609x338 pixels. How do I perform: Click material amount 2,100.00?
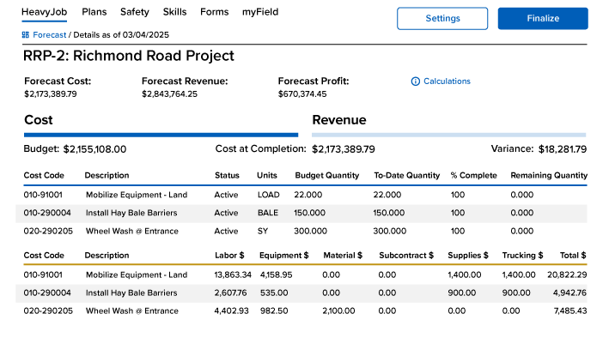[338, 311]
